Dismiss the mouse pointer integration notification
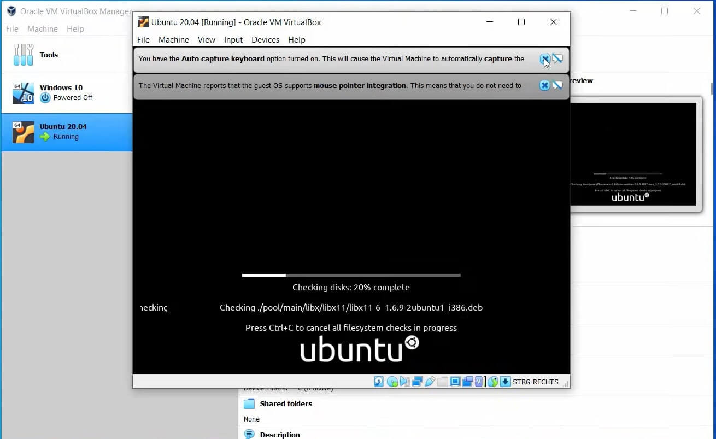Screen dimensions: 716x439 (x=544, y=85)
